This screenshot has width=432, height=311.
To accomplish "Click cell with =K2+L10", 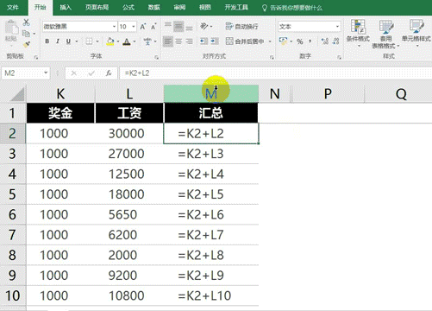I will pyautogui.click(x=211, y=295).
